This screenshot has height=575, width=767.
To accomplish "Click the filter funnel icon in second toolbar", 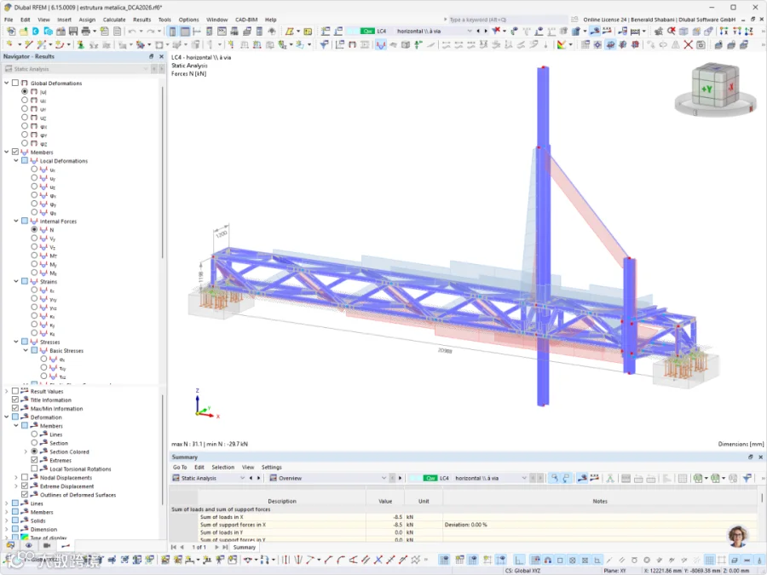I will point(324,45).
